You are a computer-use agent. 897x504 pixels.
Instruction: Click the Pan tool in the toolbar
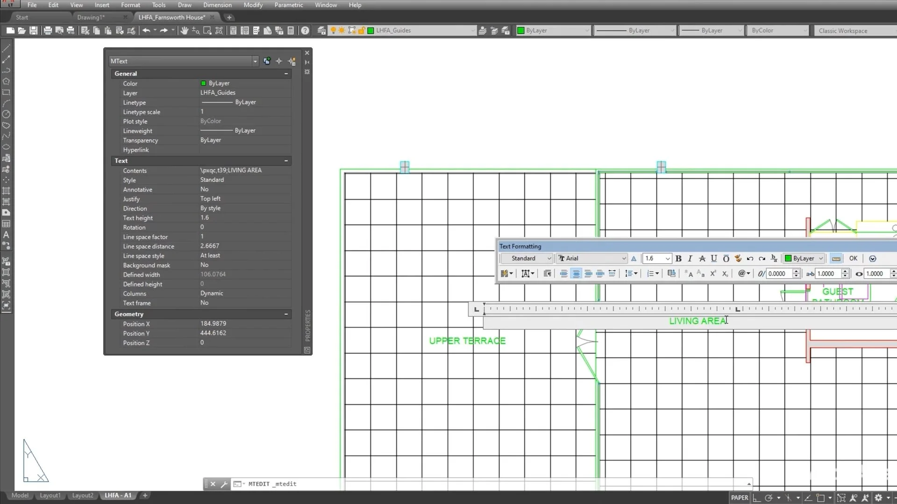(x=184, y=31)
